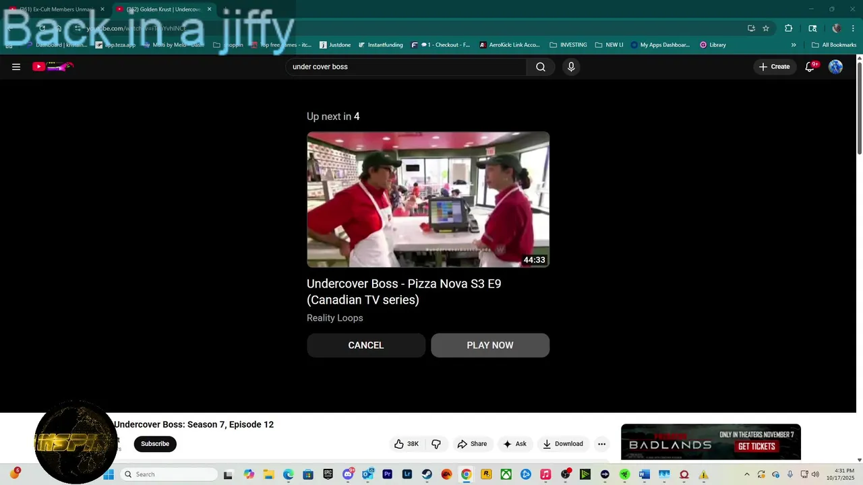The width and height of the screenshot is (863, 485).
Task: Open YouTube notifications bell
Action: pos(810,67)
